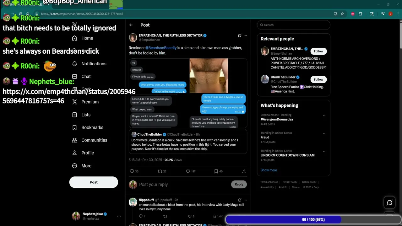This screenshot has width=402, height=226.
Task: Open 20.2K Views count
Action: coord(173,160)
